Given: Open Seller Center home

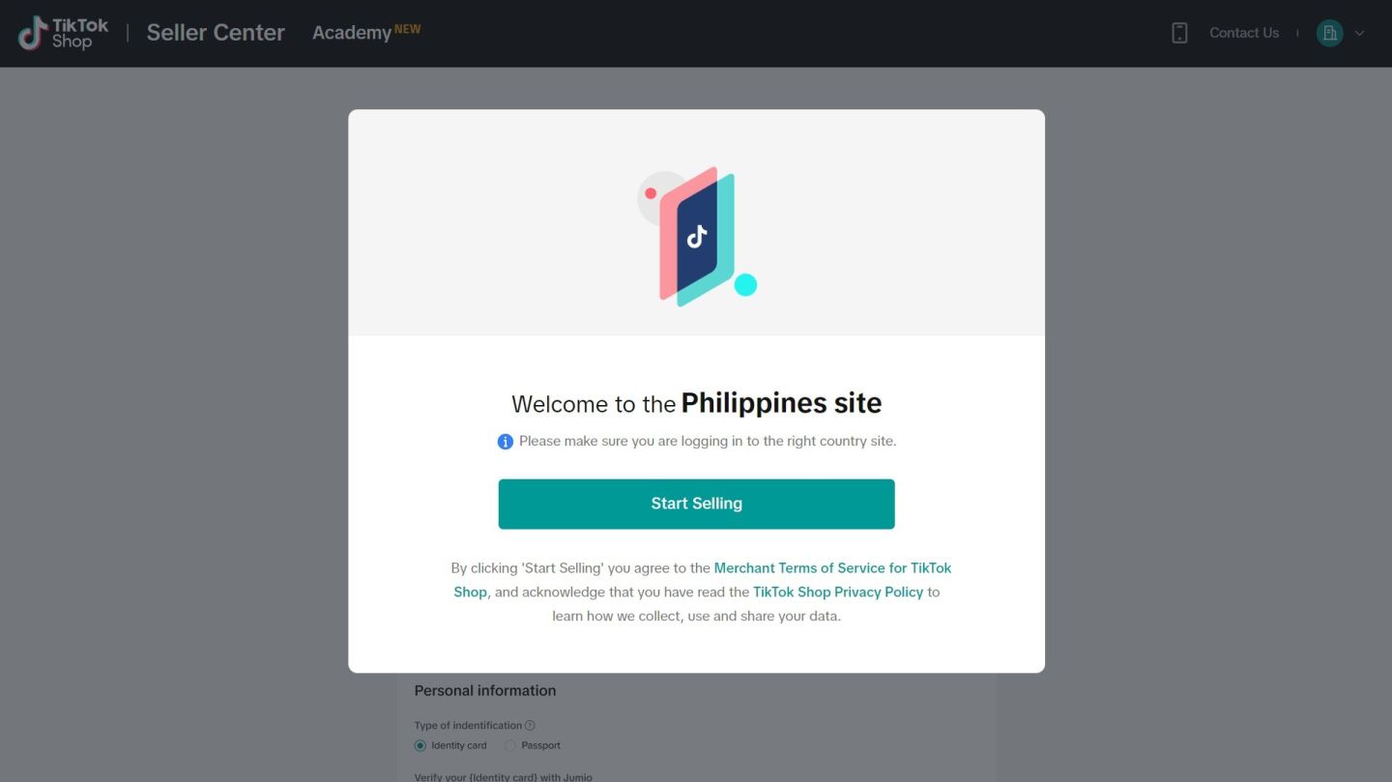Looking at the screenshot, I should tap(216, 33).
